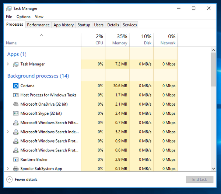The image size is (221, 194).
Task: Click the Microsoft Skype process icon
Action: [16, 113]
